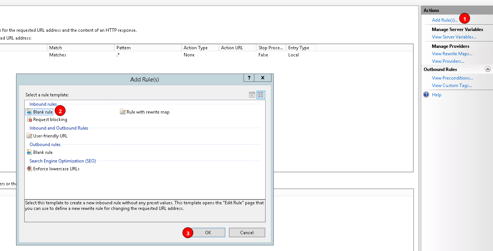Open View Rewrite Maps
Viewport: 493px width, 251px height.
pos(452,53)
